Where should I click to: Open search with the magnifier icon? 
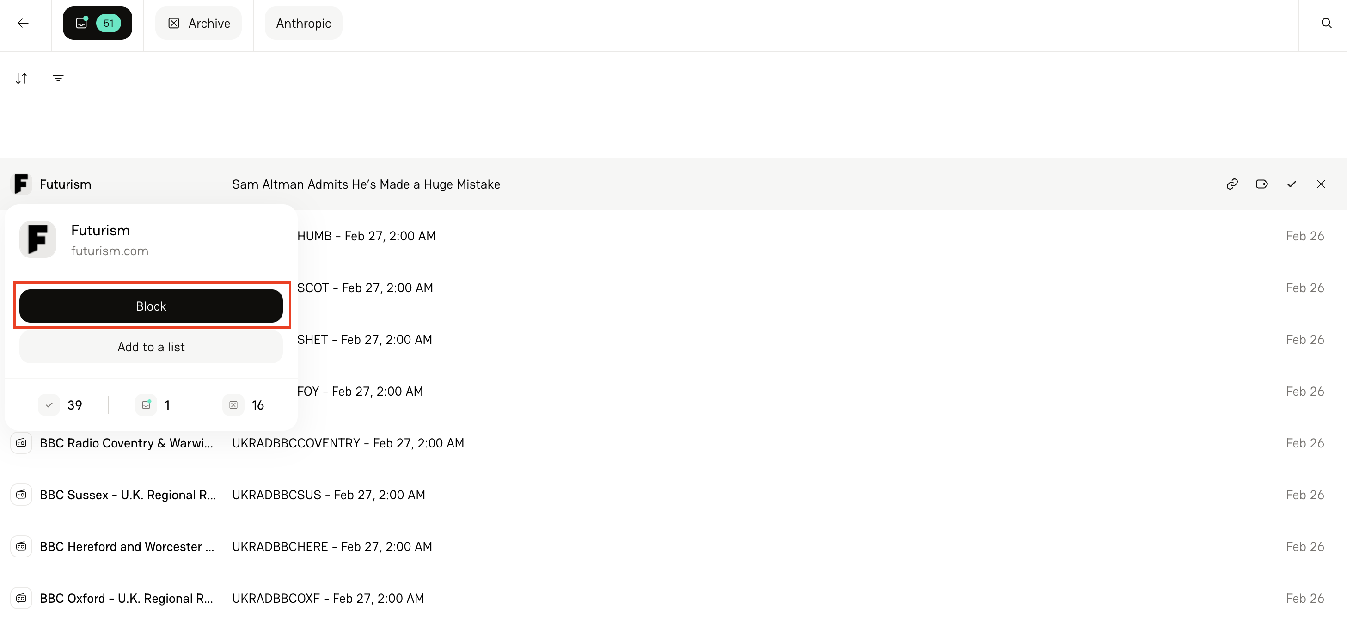[x=1326, y=23]
